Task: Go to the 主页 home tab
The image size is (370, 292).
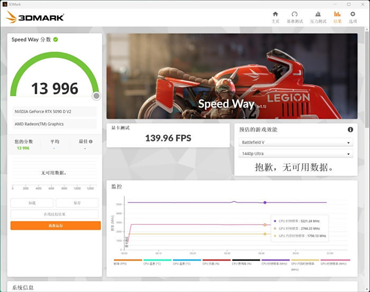Action: click(x=275, y=17)
